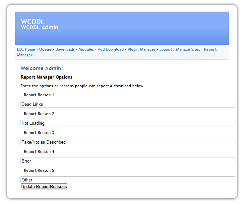Click the Report Reason 1 label

[39, 95]
